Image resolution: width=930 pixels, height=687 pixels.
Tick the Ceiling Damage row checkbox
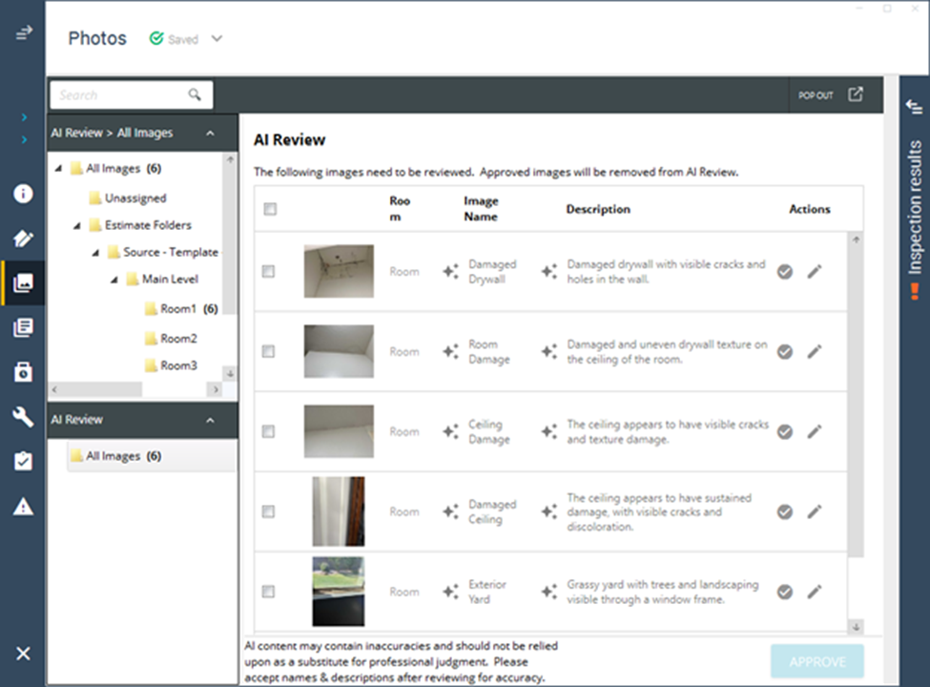pyautogui.click(x=268, y=432)
